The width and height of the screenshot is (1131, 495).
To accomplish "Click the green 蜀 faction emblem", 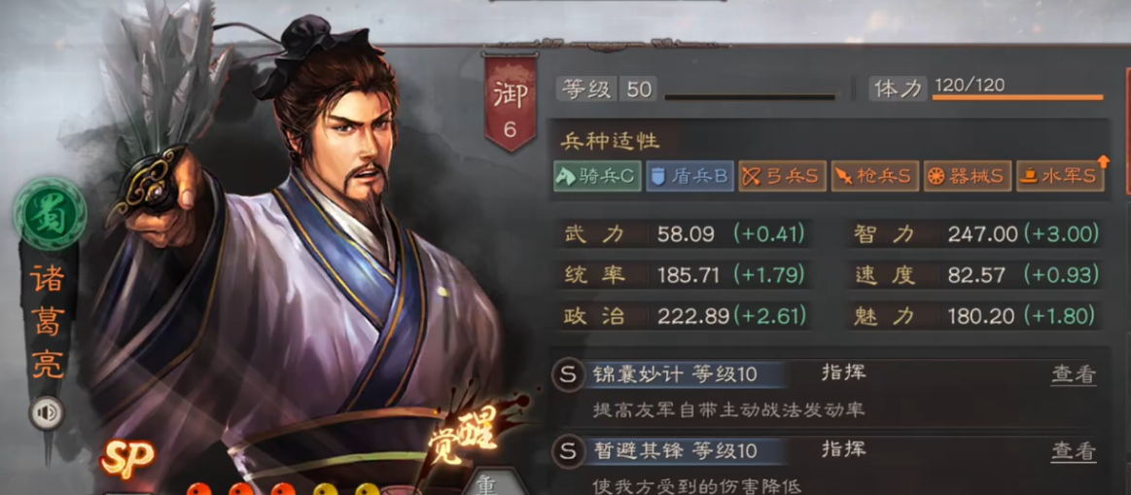I will click(x=50, y=214).
